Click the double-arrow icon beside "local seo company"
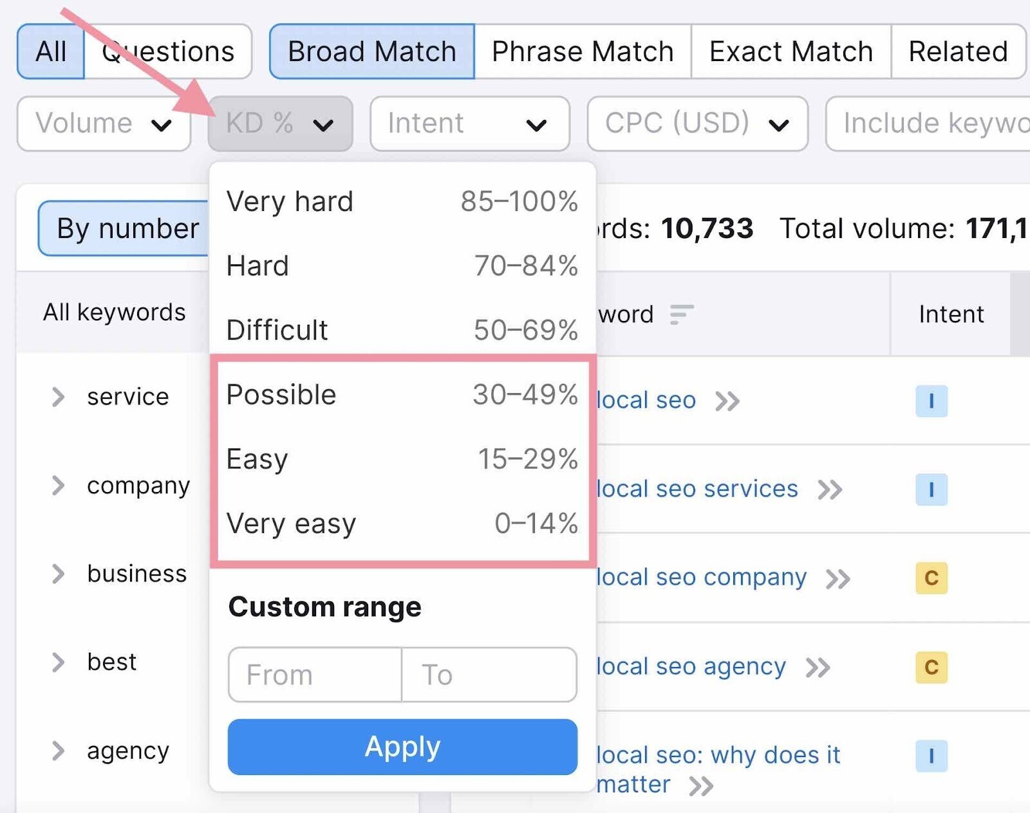This screenshot has height=813, width=1030. 839,578
